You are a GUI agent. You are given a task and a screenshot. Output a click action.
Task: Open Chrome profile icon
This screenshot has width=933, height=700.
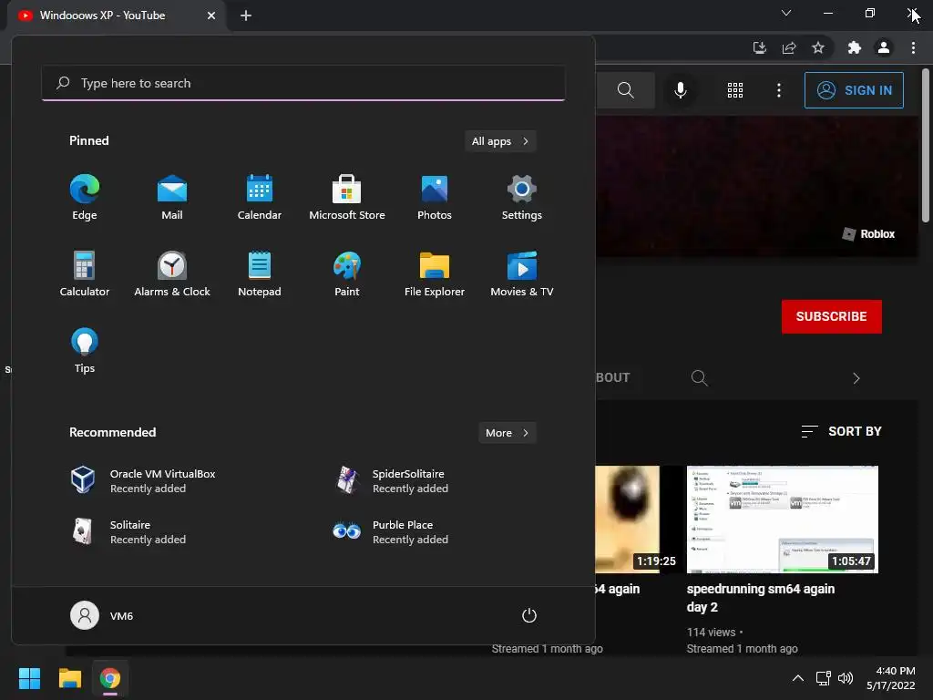(x=884, y=47)
